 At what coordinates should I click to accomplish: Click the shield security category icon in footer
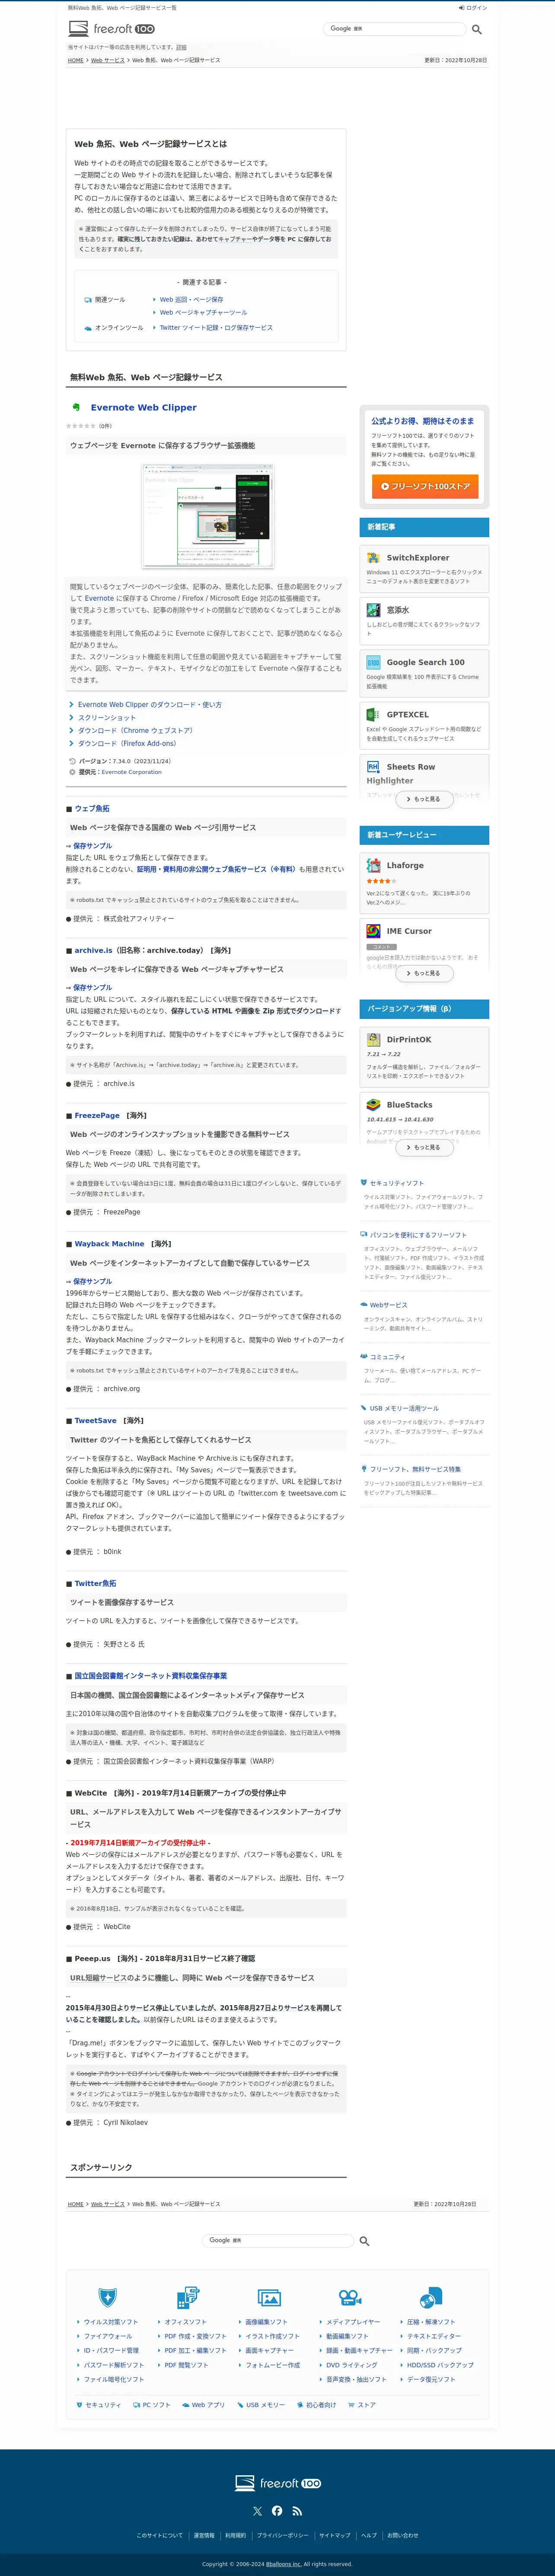pos(108,2298)
